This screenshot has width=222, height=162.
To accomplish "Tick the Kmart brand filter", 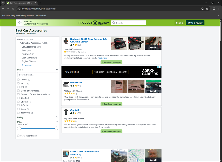I will coord(19,98).
